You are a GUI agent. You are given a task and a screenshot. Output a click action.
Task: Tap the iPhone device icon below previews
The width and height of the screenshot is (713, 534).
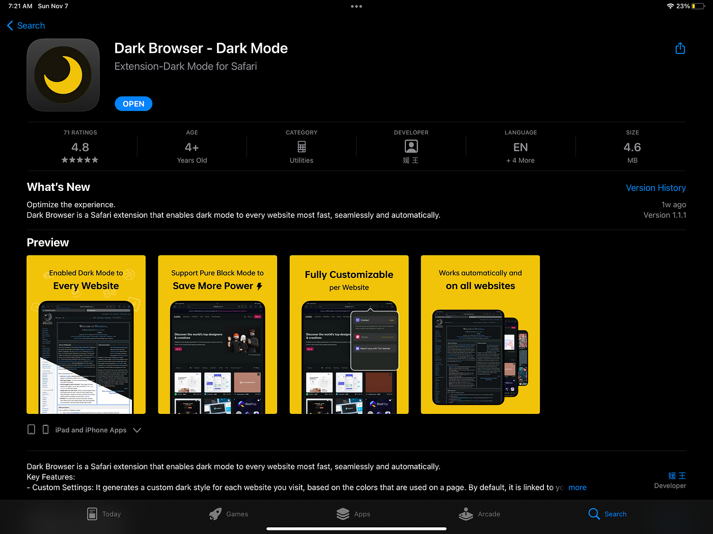pyautogui.click(x=45, y=430)
